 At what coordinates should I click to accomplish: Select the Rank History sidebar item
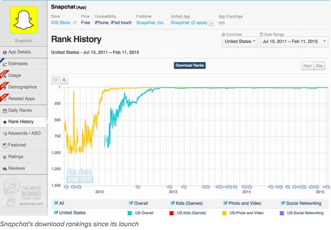pos(24,122)
